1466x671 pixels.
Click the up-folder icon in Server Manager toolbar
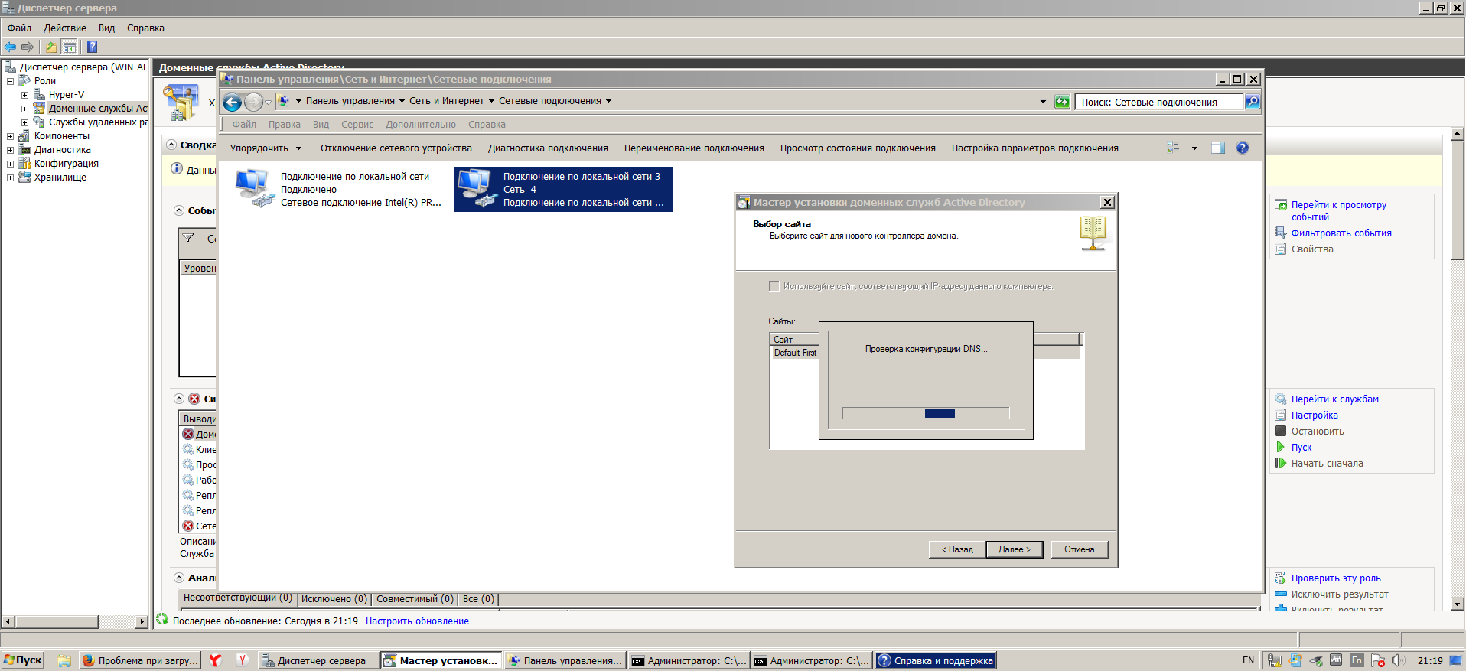[x=51, y=47]
